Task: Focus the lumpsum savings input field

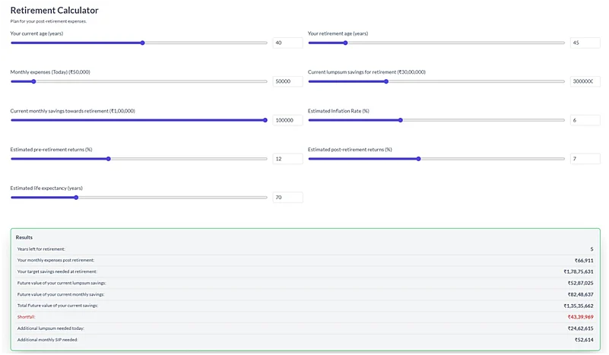Action: pyautogui.click(x=585, y=81)
